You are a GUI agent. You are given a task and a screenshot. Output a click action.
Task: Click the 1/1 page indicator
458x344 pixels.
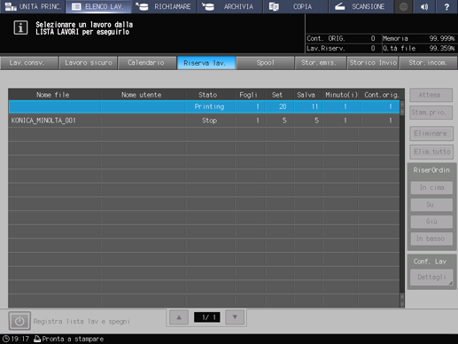[207, 317]
